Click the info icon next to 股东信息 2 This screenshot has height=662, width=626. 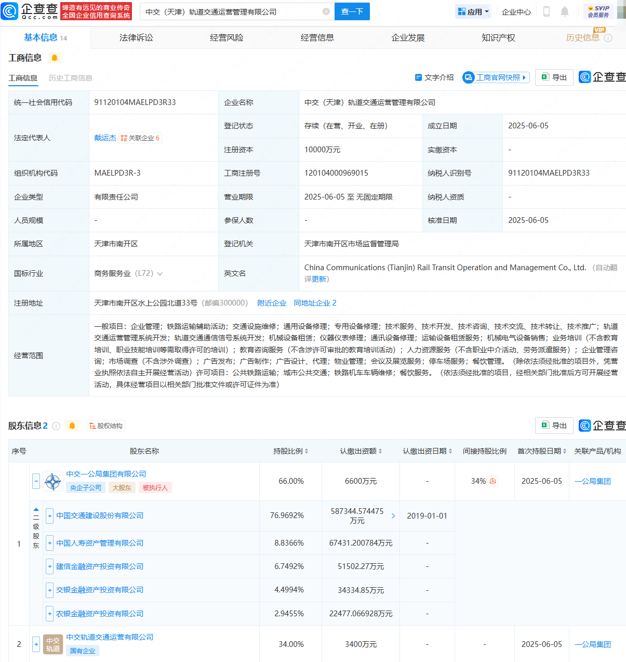point(56,426)
